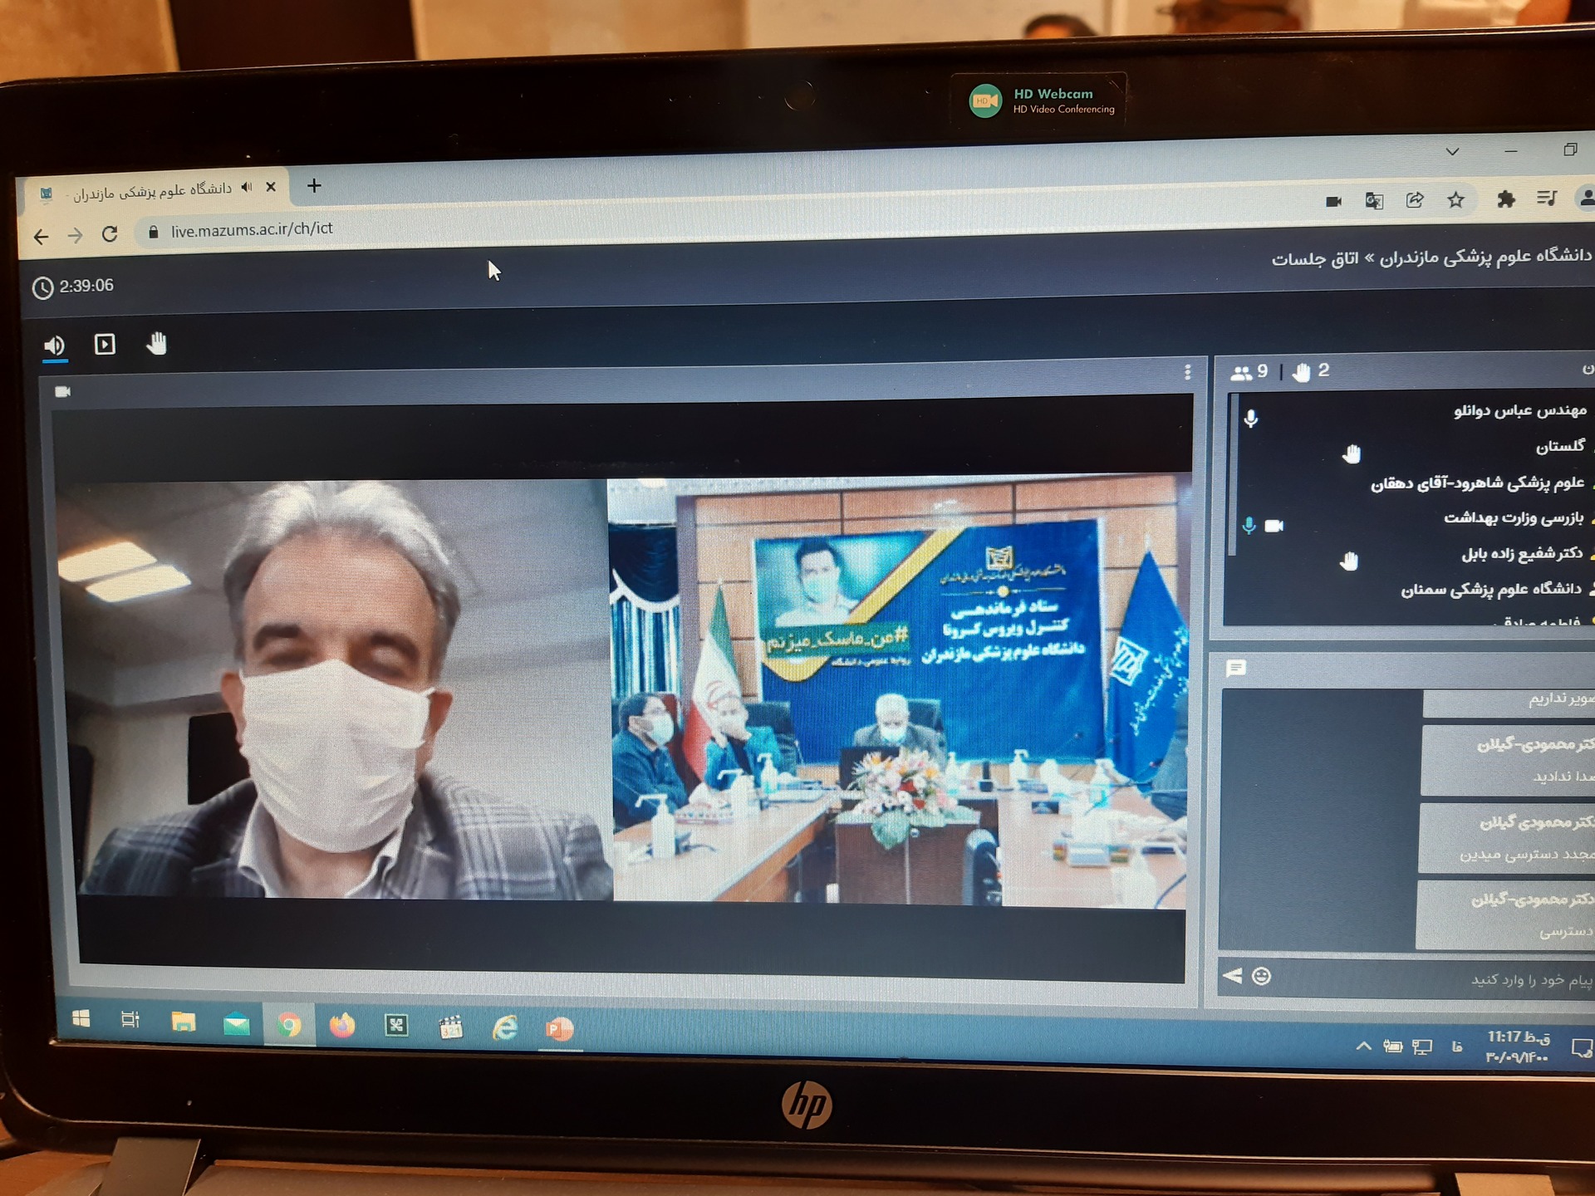1595x1196 pixels.
Task: Reload the page with refresh icon
Action: [110, 234]
